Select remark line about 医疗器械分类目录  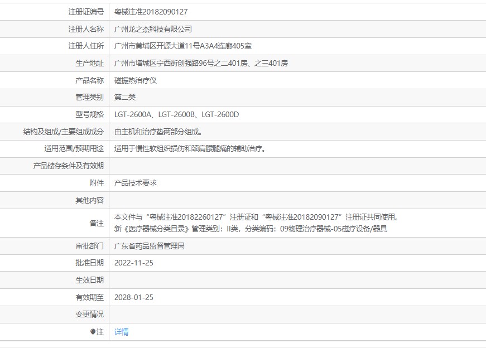pos(251,229)
